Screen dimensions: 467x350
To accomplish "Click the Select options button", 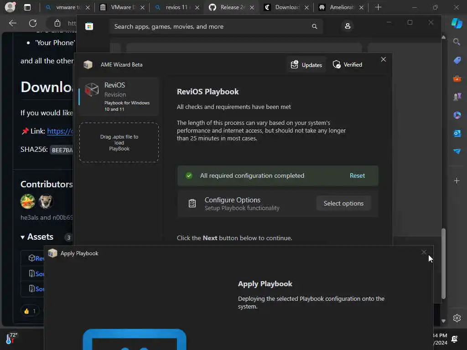I will 343,203.
